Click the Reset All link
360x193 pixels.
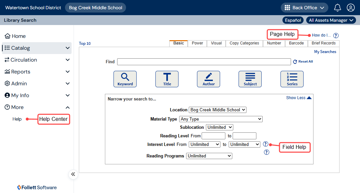[303, 62]
